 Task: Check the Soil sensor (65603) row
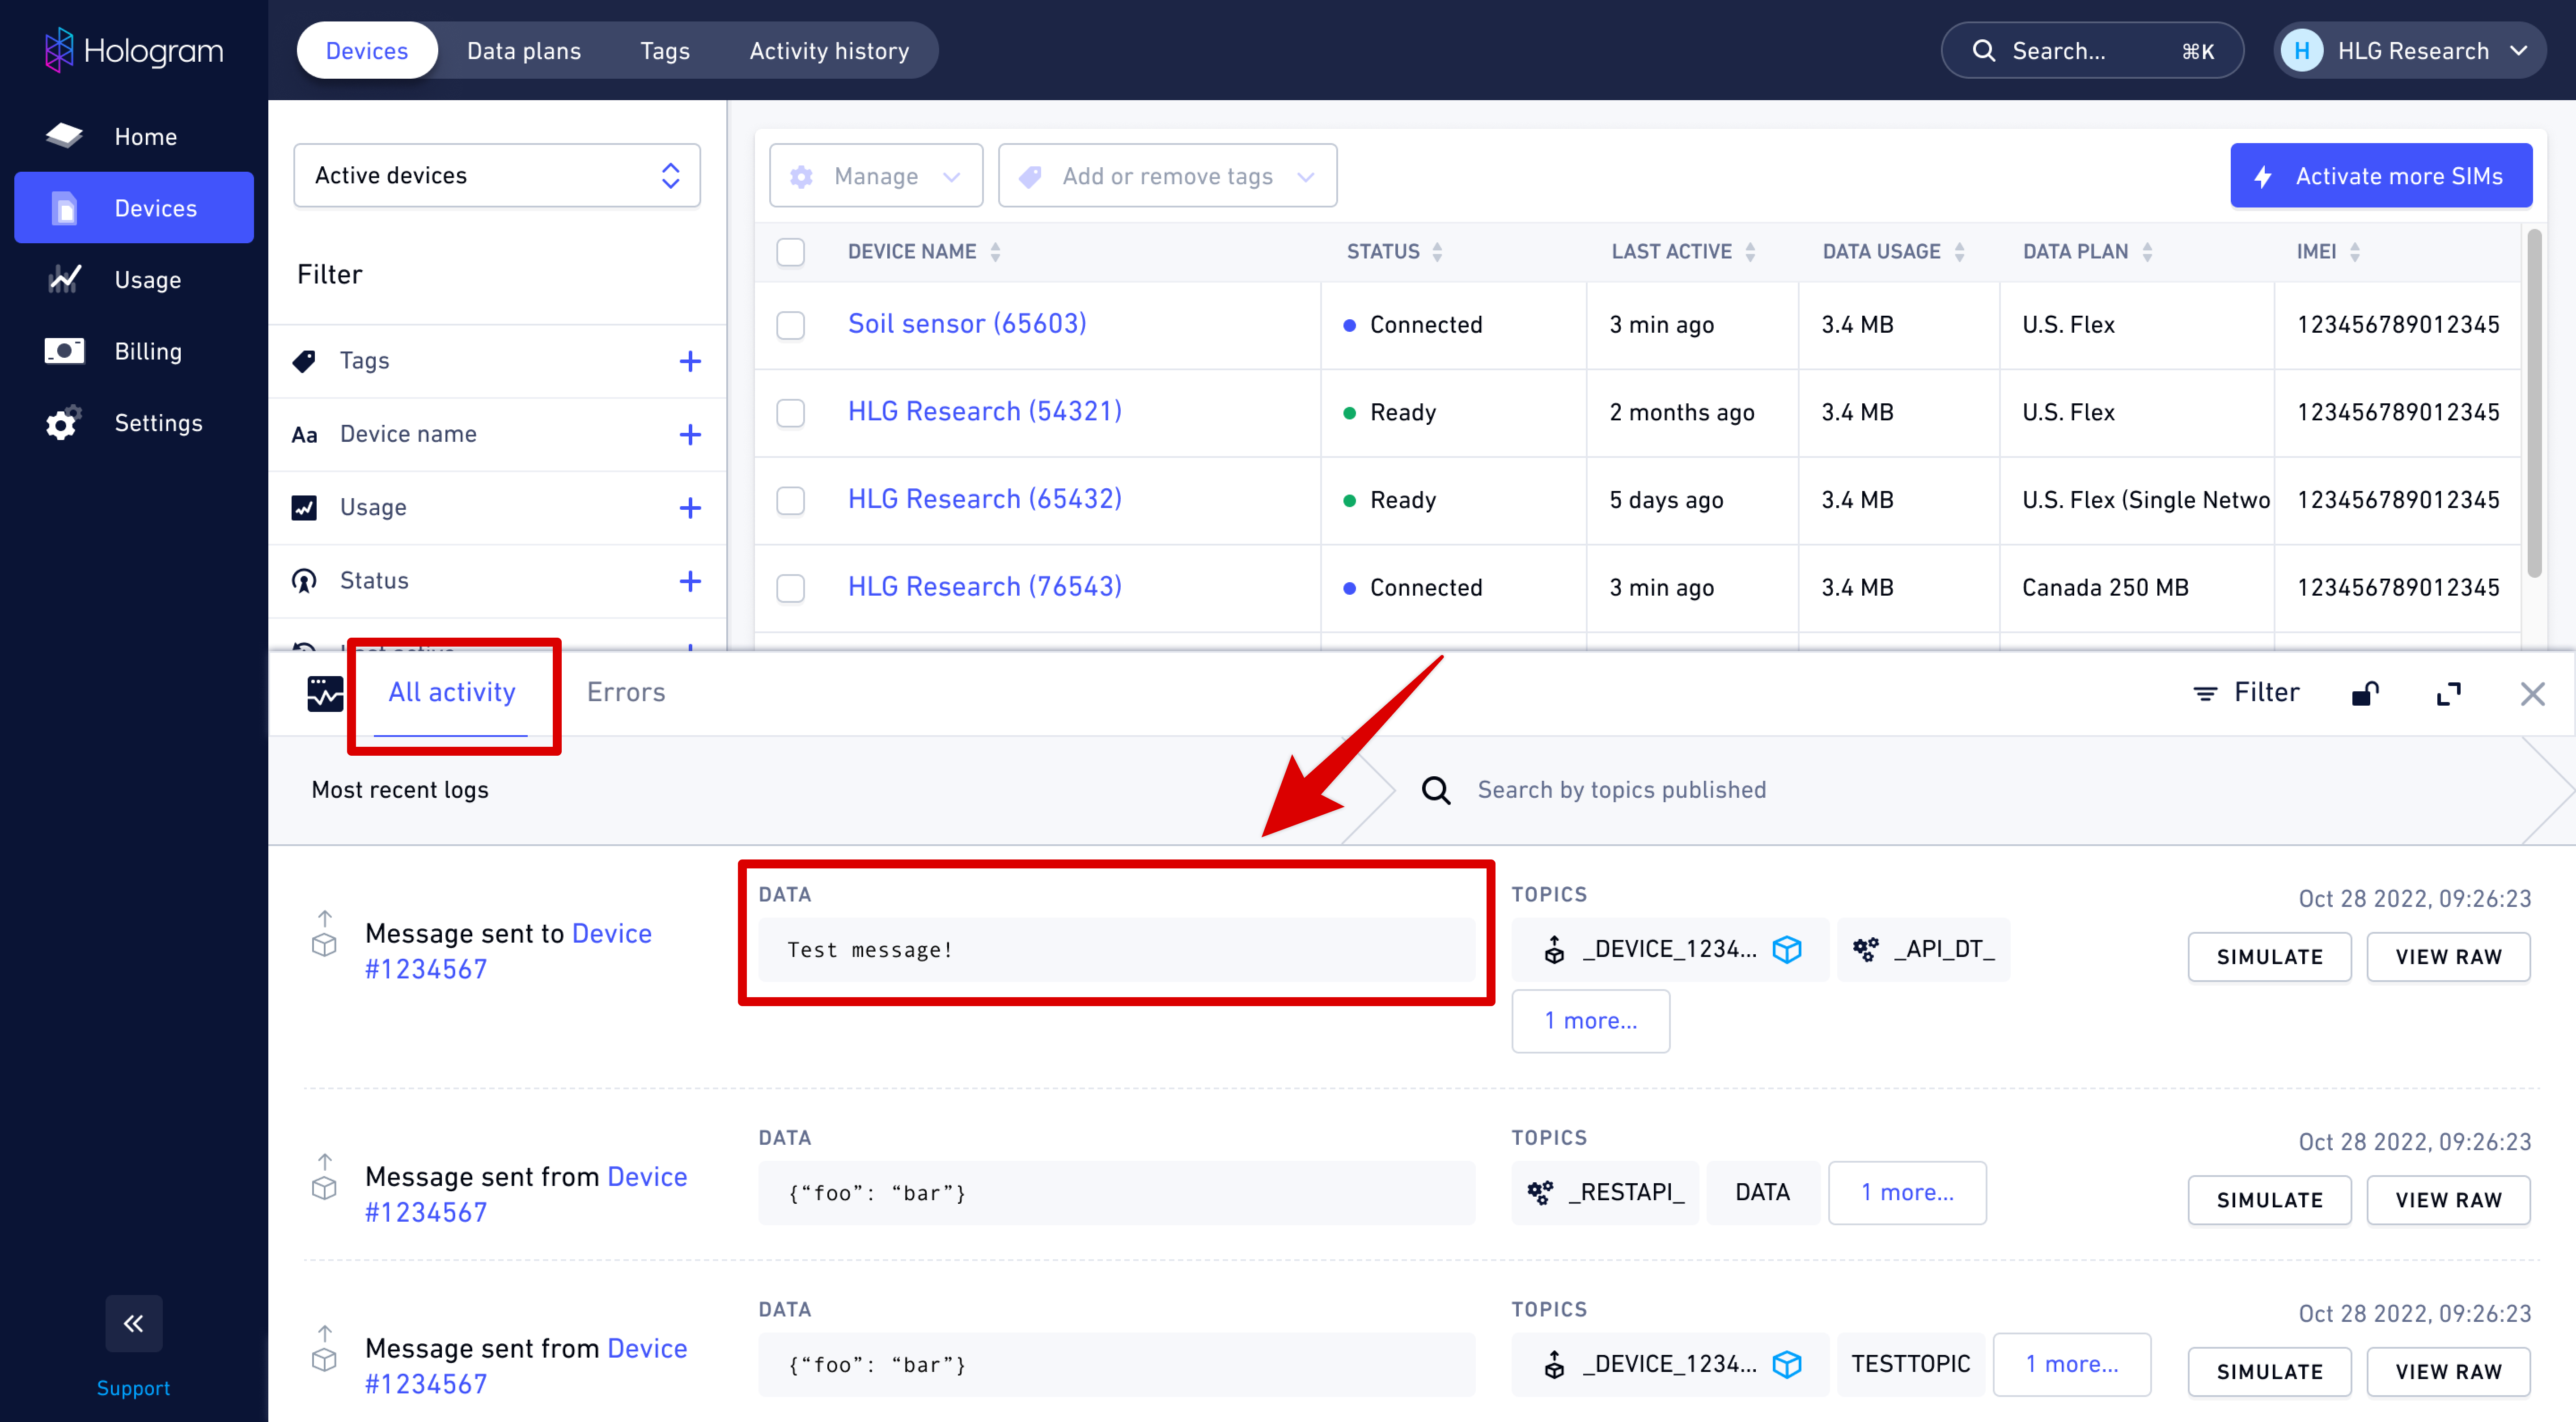pyautogui.click(x=791, y=325)
